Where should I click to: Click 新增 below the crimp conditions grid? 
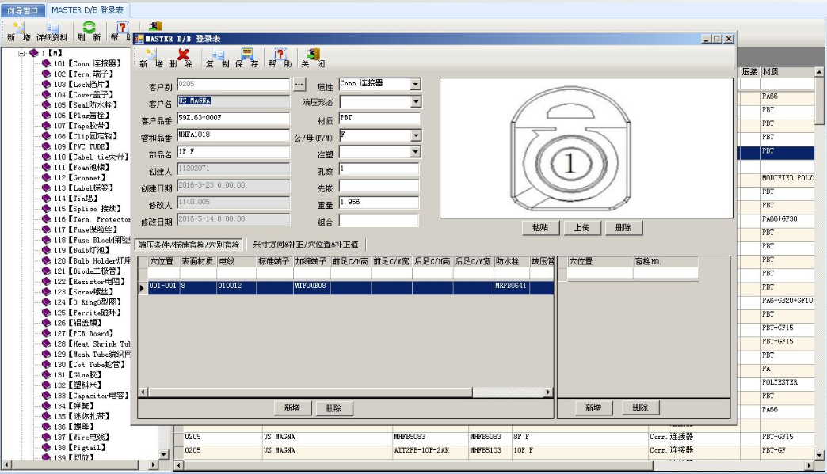tap(292, 408)
